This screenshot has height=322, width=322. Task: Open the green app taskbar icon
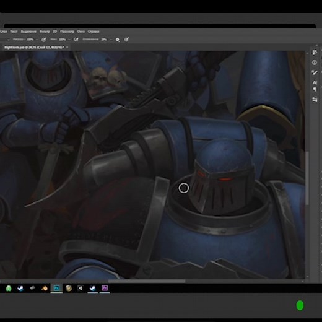(x=9, y=288)
